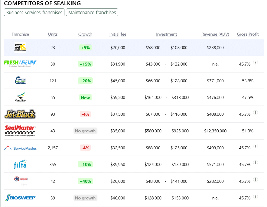Show gross profit info for Filta
This screenshot has width=267, height=207.
tap(256, 163)
